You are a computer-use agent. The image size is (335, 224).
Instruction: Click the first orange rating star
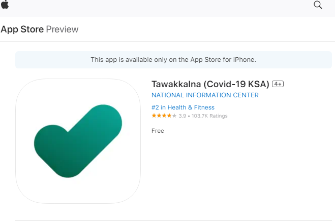(154, 116)
